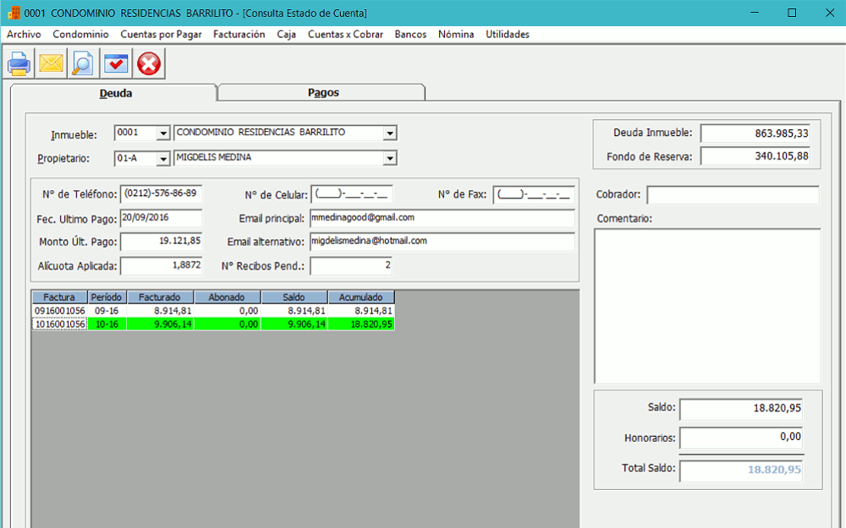Open the condominium name dropdown
The height and width of the screenshot is (528, 846).
[389, 133]
